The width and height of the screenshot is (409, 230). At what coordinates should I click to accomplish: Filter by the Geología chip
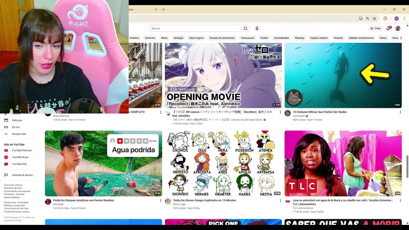[x=178, y=38]
